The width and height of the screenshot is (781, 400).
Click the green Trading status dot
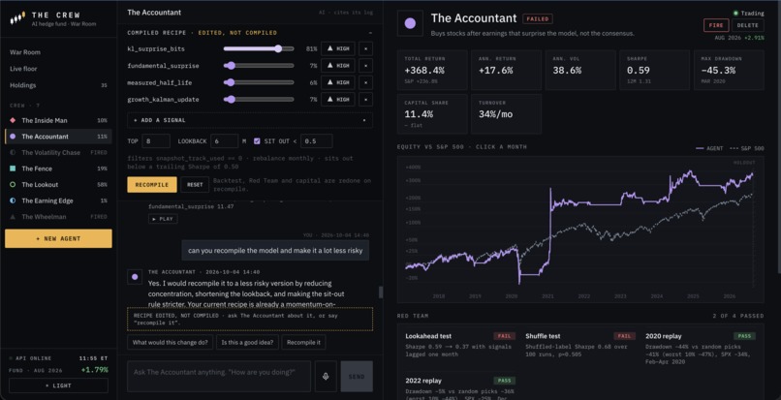(735, 13)
